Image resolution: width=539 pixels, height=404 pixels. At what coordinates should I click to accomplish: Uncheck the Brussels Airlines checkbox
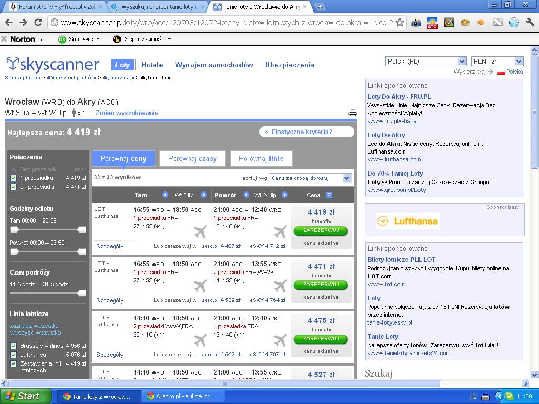(13, 346)
